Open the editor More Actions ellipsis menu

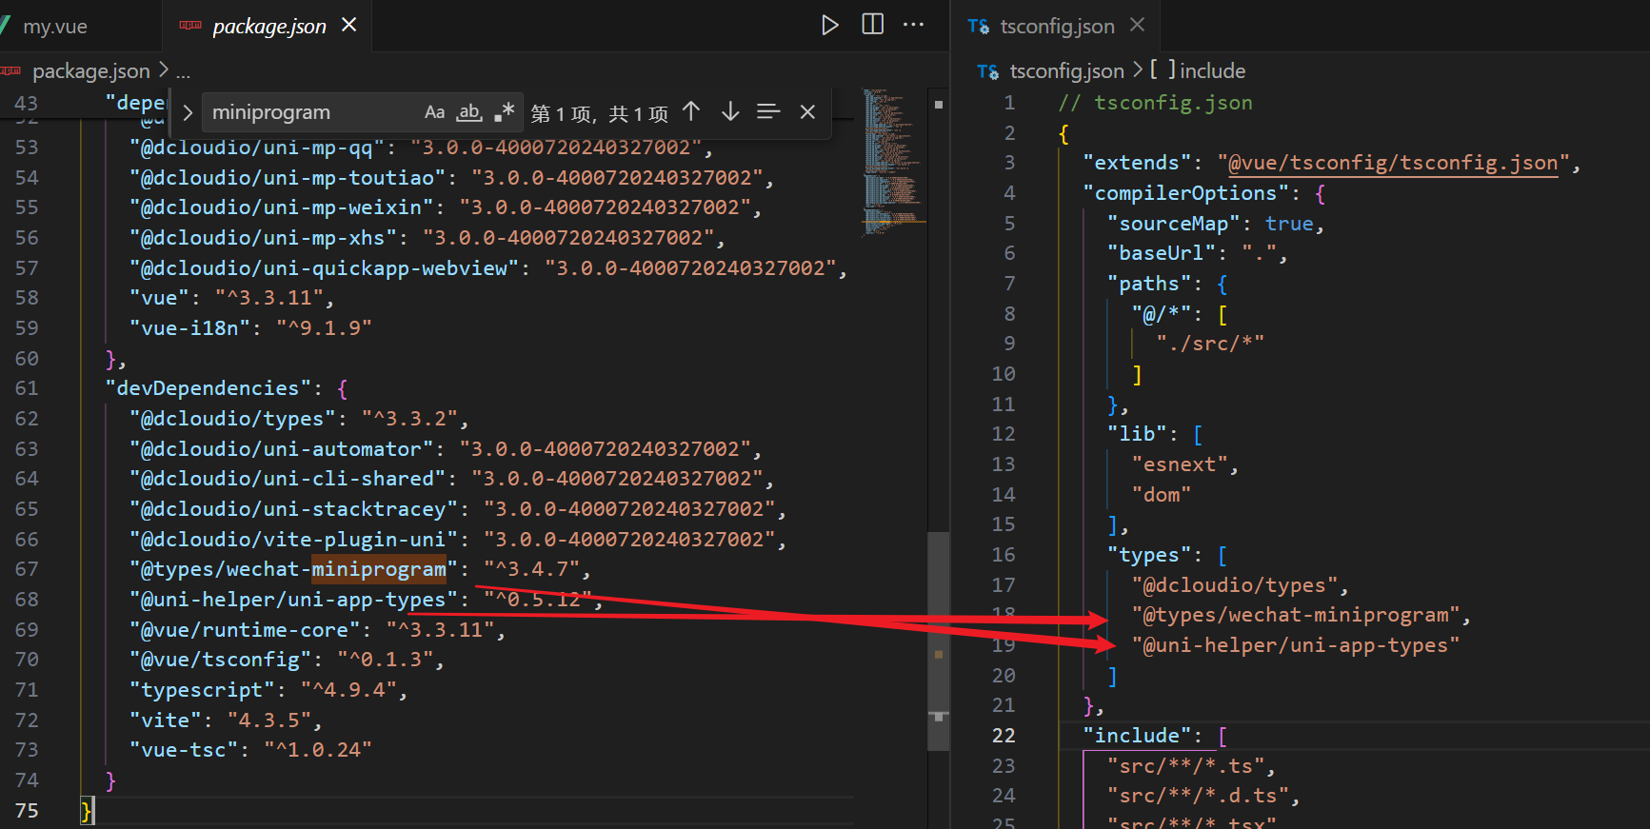point(913,25)
